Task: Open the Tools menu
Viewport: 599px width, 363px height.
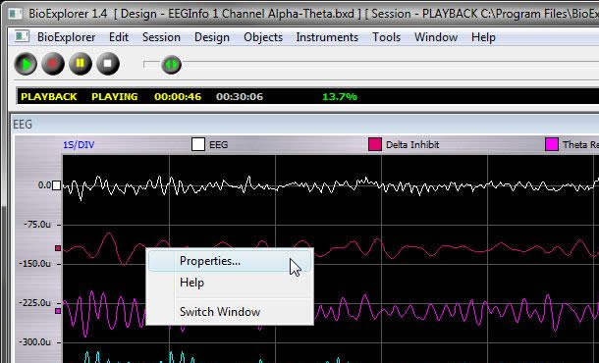Action: (387, 37)
